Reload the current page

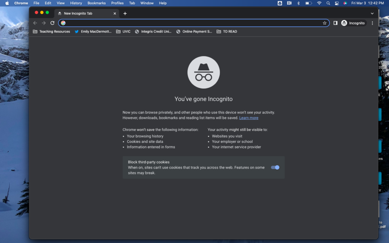(52, 23)
